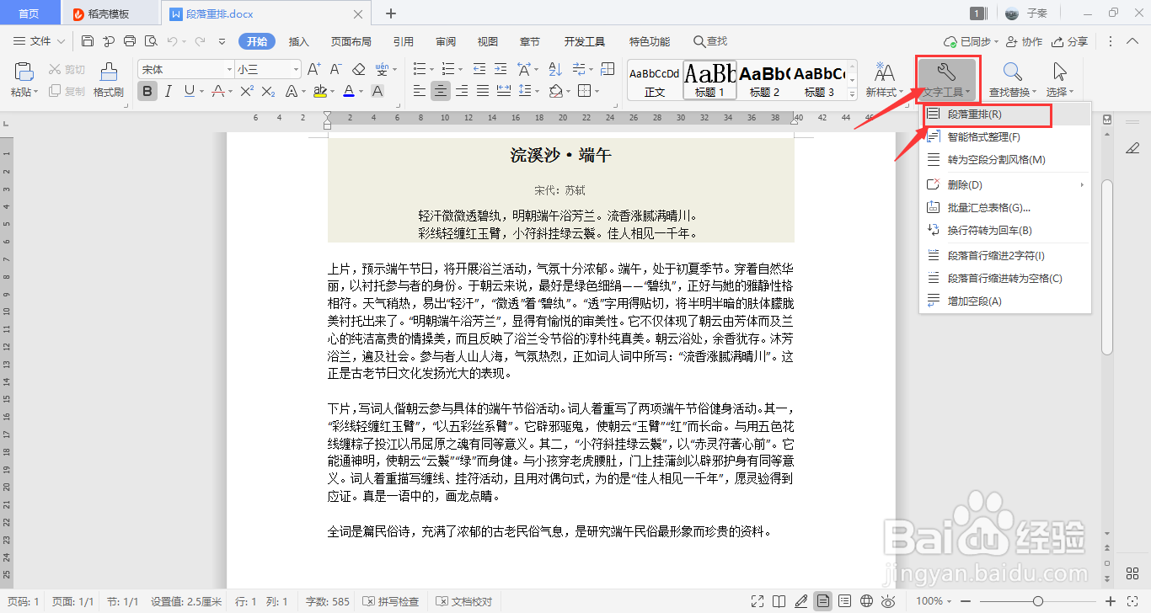Click the Clear Formatting eraser icon
The image size is (1151, 613).
coord(358,71)
